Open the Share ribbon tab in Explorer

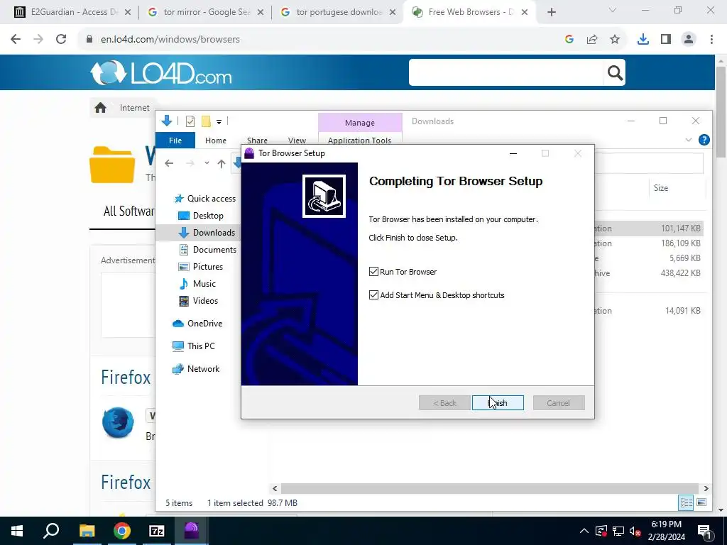point(257,141)
